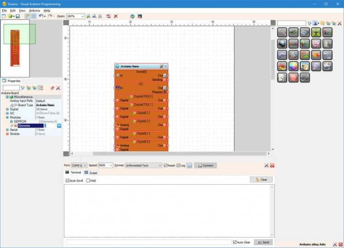Select the clock and calendar component category
Image resolution: width=344 pixels, height=248 pixels.
[304, 66]
